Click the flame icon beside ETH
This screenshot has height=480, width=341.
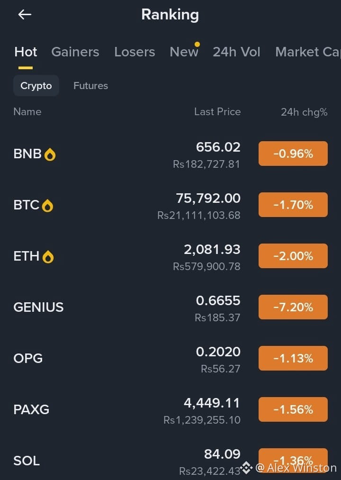[x=48, y=257]
